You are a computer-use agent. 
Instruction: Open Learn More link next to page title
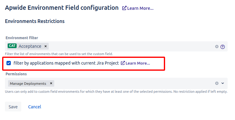coord(140,8)
